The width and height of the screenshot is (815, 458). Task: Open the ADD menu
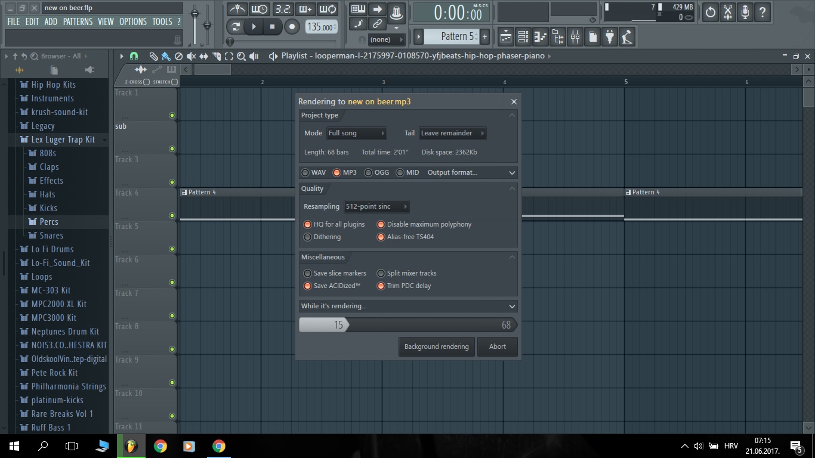click(51, 21)
